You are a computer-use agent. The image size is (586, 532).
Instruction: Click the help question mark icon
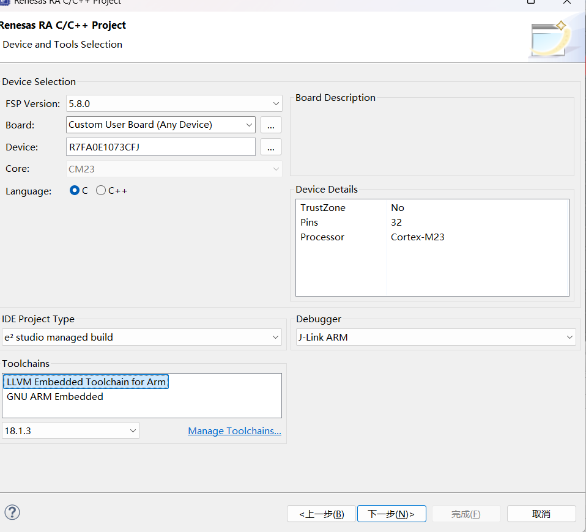click(x=12, y=512)
